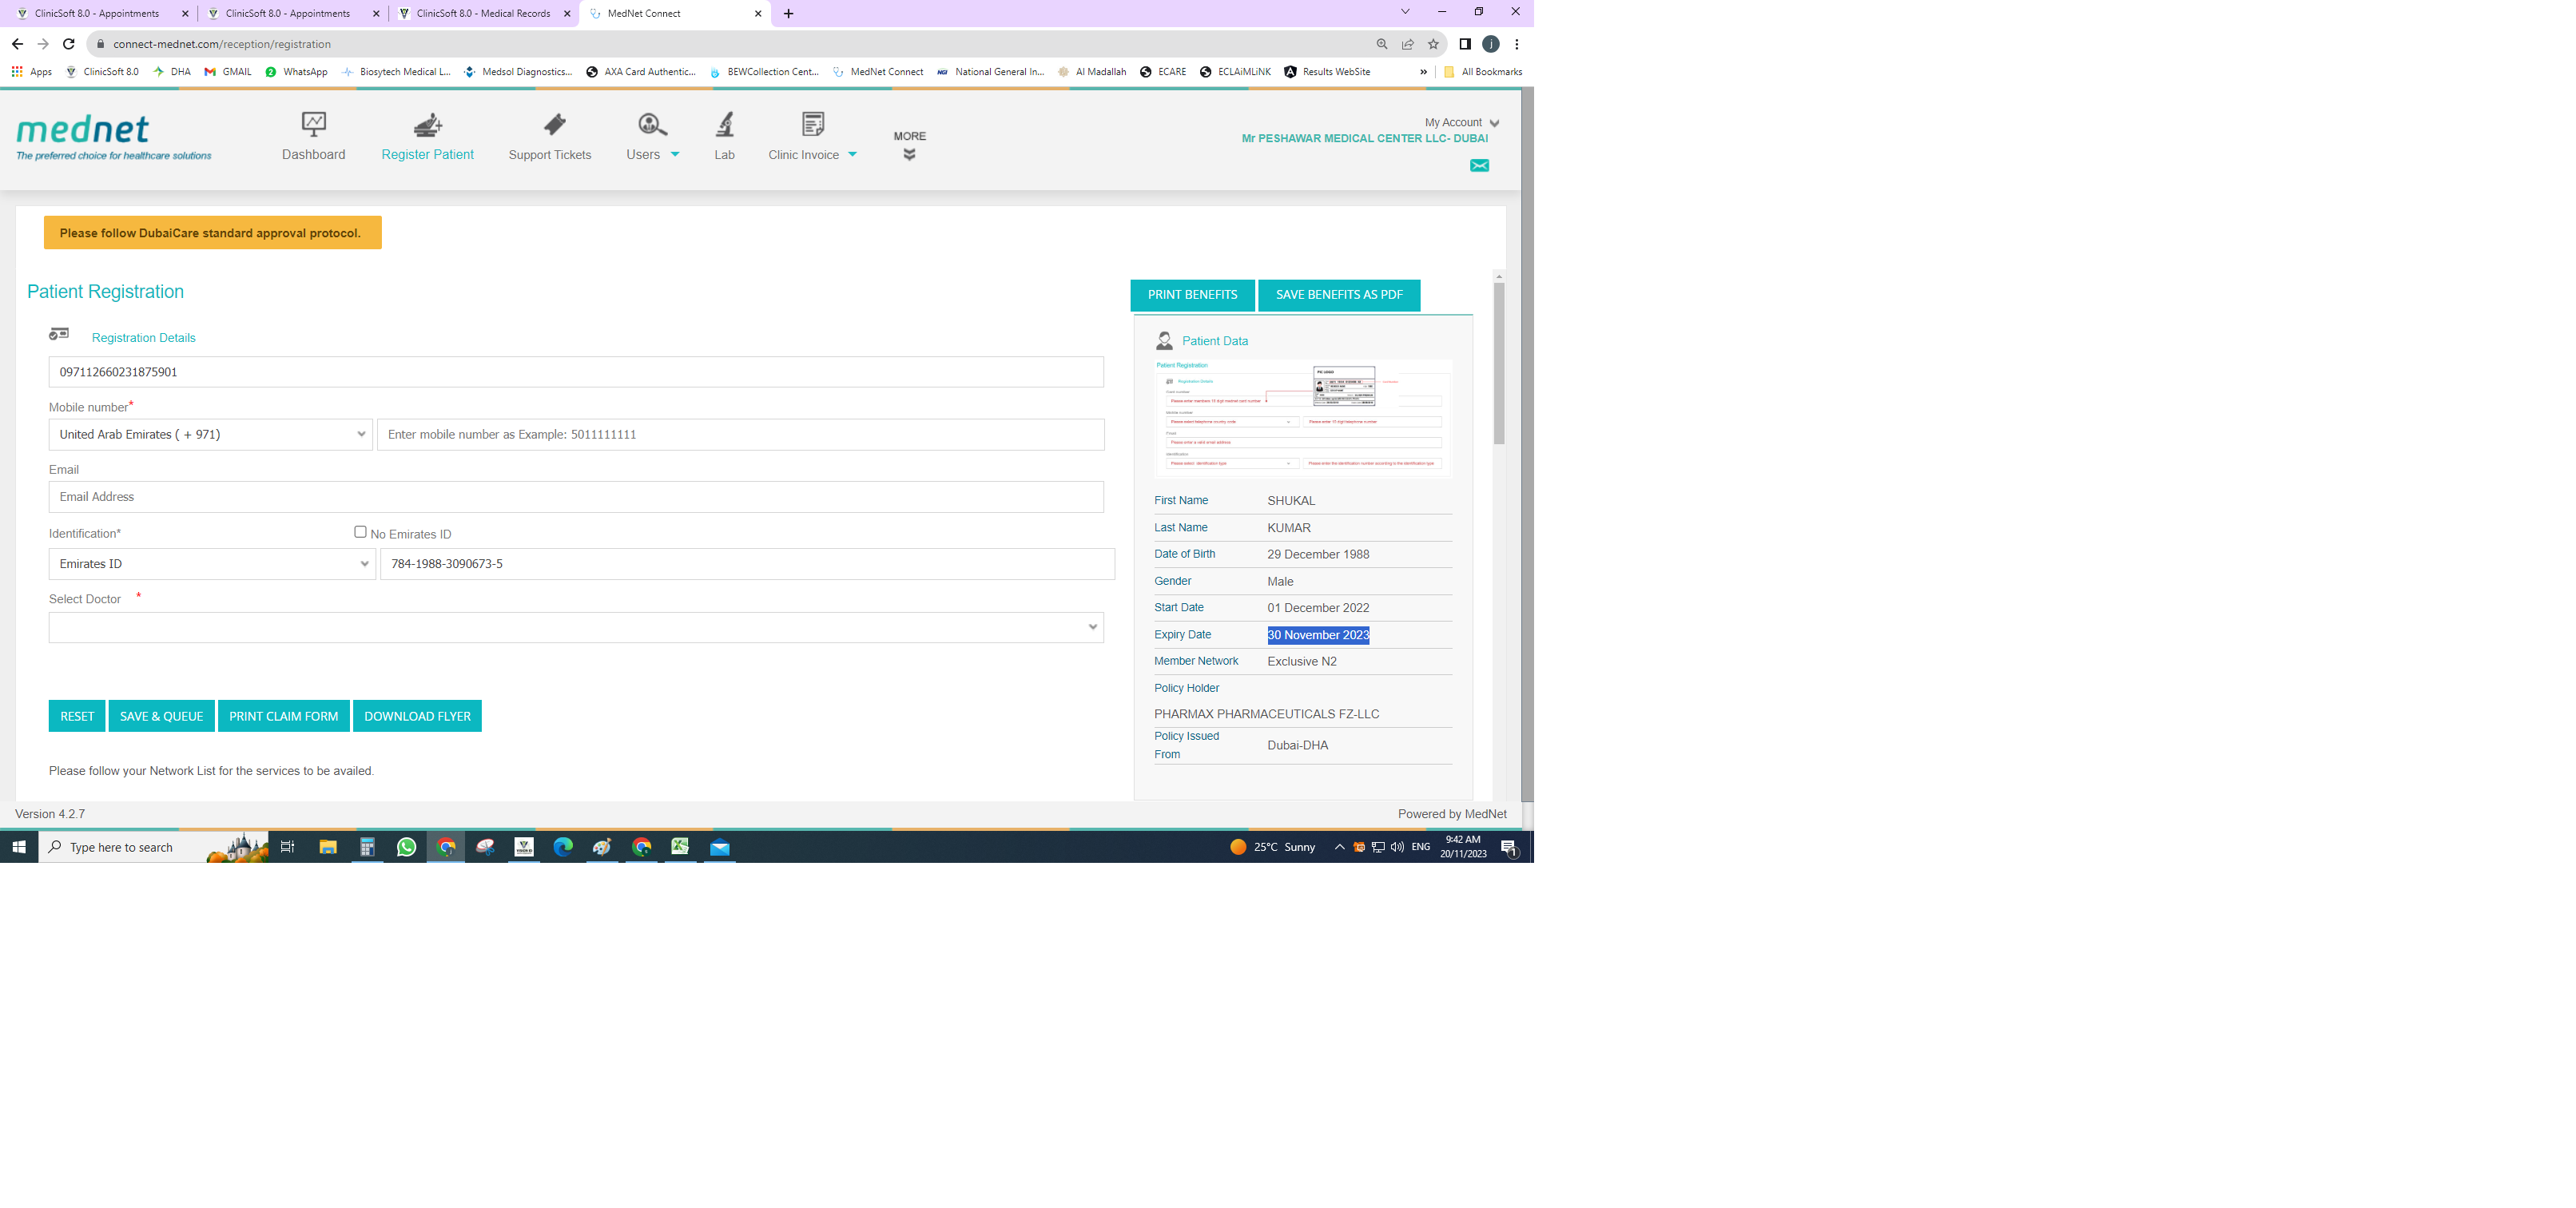Open the Dashboard monitor icon
This screenshot has height=1208, width=2576.
(313, 125)
